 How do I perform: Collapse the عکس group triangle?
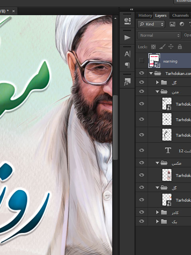pyautogui.click(x=157, y=163)
